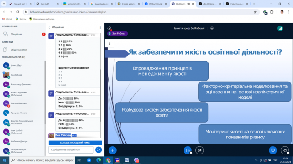
Task: Select user Аліна Сидоренко
Action: 22,94
